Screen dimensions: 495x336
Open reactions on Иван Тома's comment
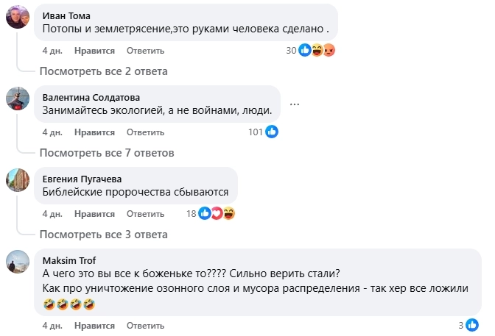[317, 51]
